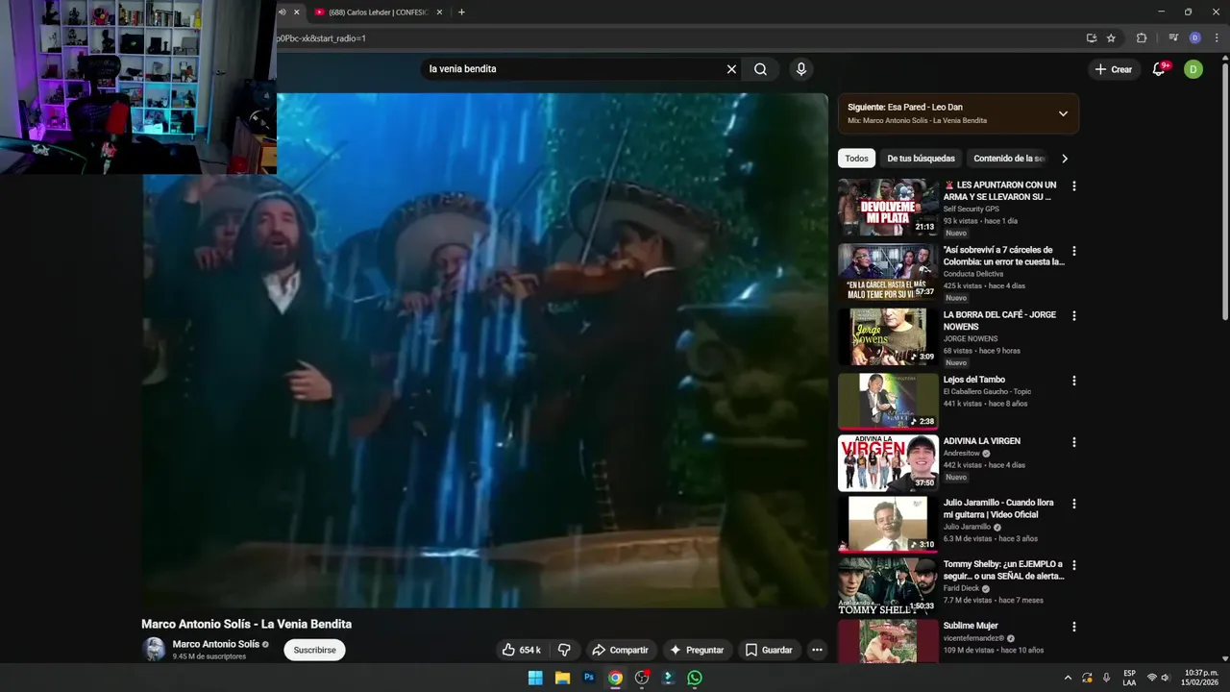This screenshot has height=692, width=1230.
Task: Like the video (654 k thumbs up)
Action: pos(521,650)
